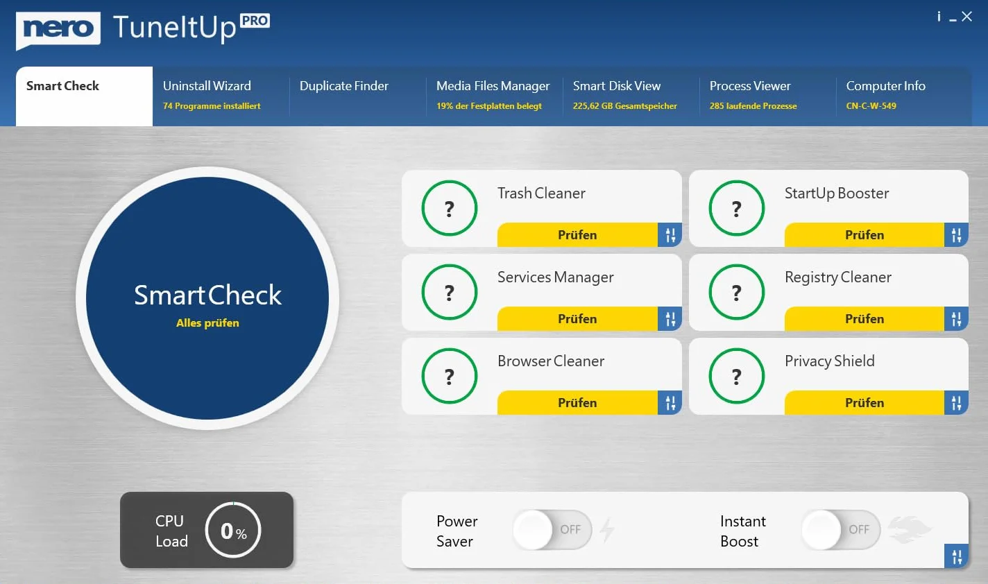Image resolution: width=988 pixels, height=584 pixels.
Task: Start SmartCheck with the big blue circle
Action: tap(207, 298)
